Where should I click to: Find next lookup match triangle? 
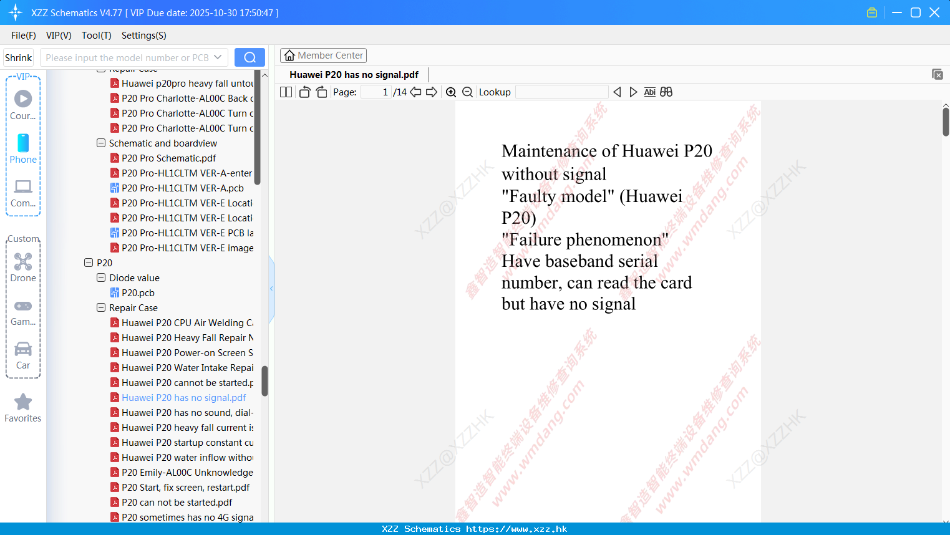click(633, 92)
